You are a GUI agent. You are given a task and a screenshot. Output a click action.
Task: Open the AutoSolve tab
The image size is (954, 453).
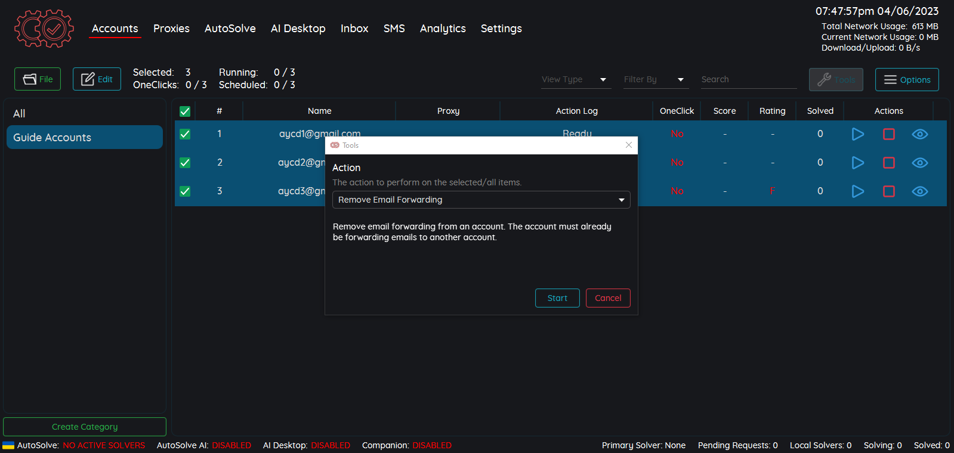(230, 29)
